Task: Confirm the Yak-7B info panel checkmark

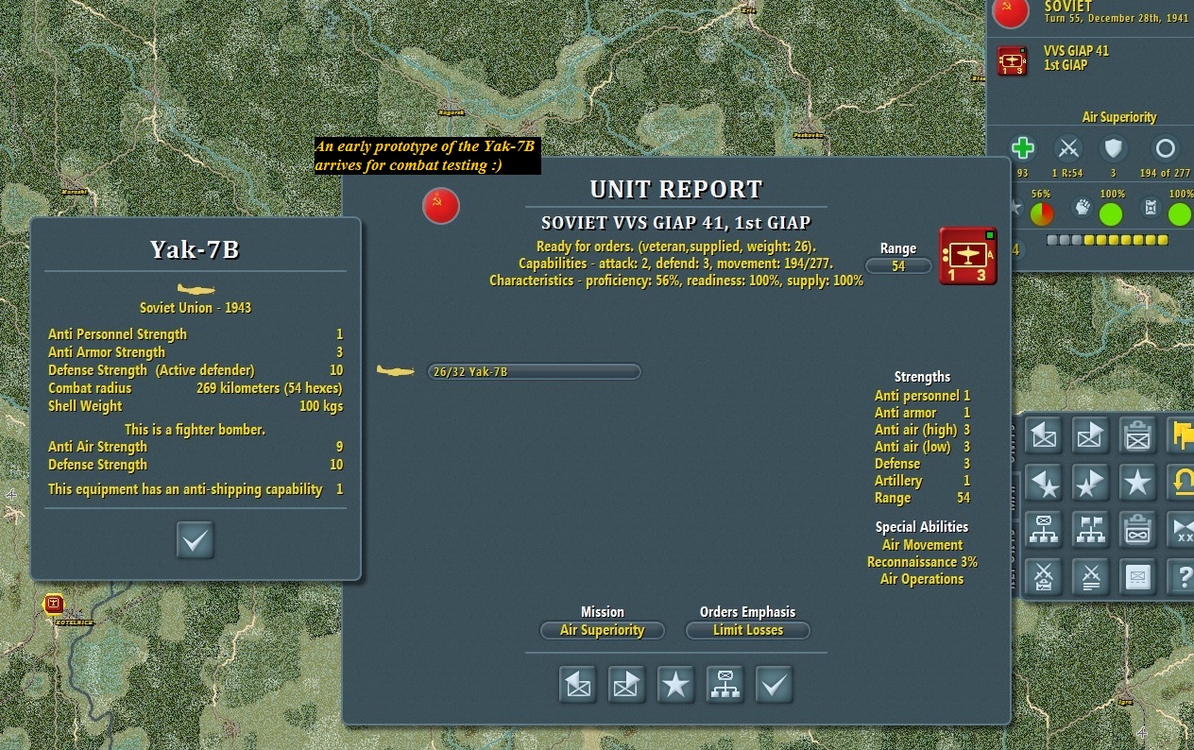Action: [x=195, y=540]
